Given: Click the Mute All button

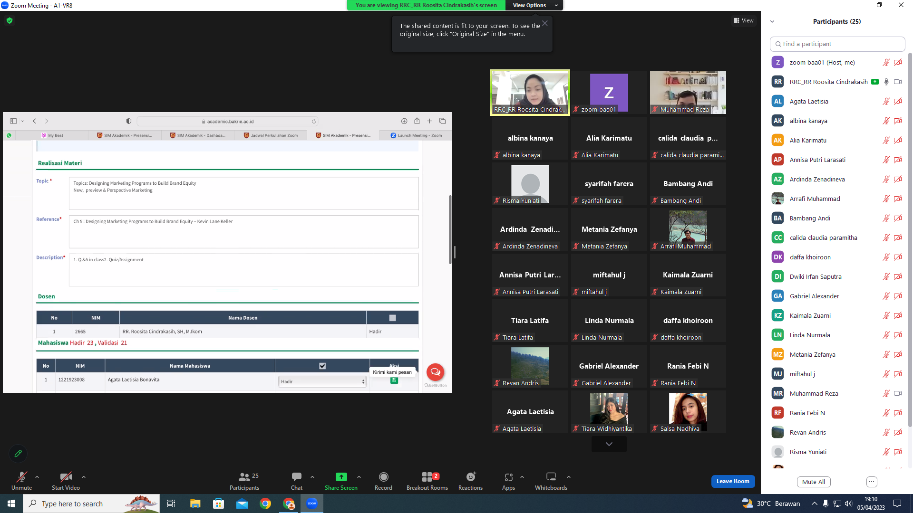Looking at the screenshot, I should click(x=814, y=482).
